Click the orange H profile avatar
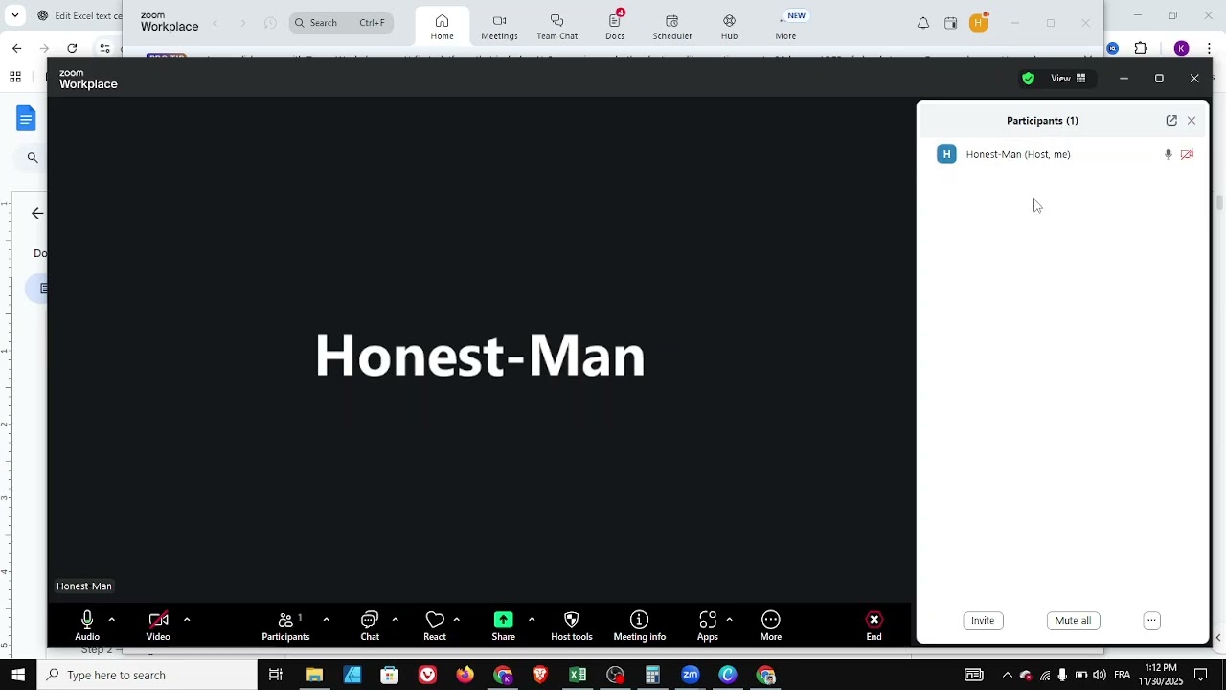1226x690 pixels. point(978,23)
